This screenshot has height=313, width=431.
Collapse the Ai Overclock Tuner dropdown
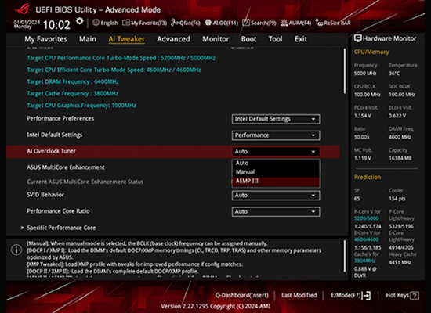(x=276, y=152)
